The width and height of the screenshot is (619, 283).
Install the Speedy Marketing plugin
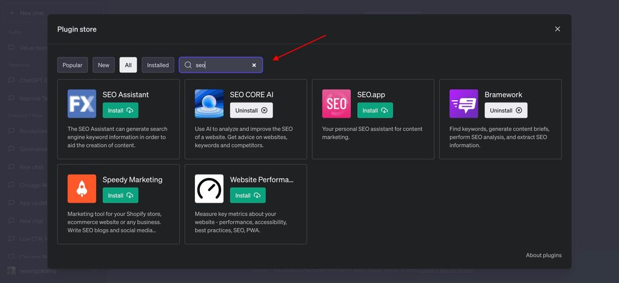120,195
